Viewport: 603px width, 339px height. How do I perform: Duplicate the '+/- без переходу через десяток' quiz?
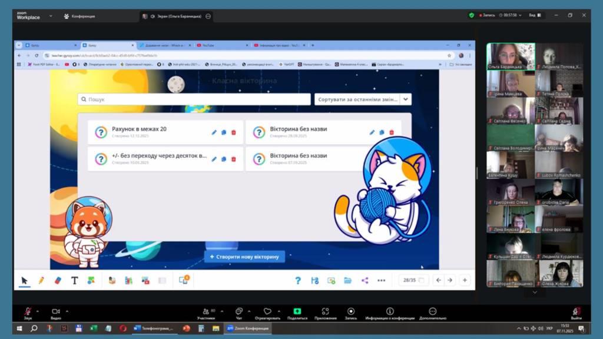[x=224, y=159]
